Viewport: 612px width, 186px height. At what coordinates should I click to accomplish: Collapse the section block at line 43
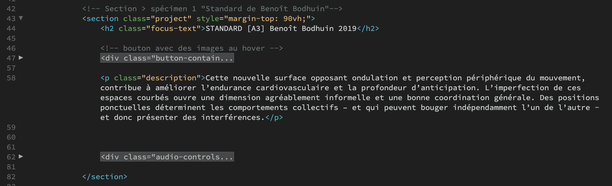[21, 18]
